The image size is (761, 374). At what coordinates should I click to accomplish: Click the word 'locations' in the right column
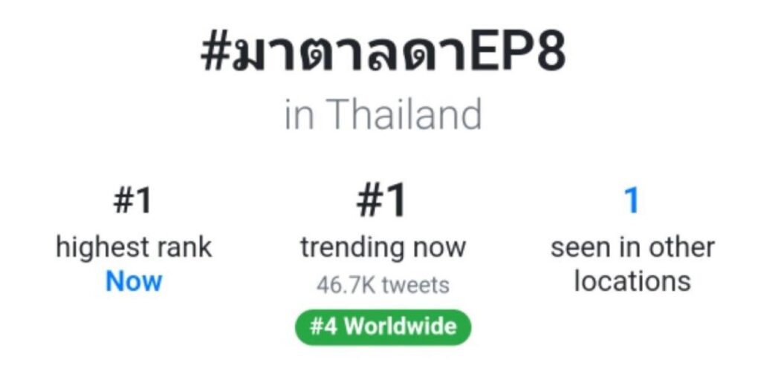(x=632, y=281)
